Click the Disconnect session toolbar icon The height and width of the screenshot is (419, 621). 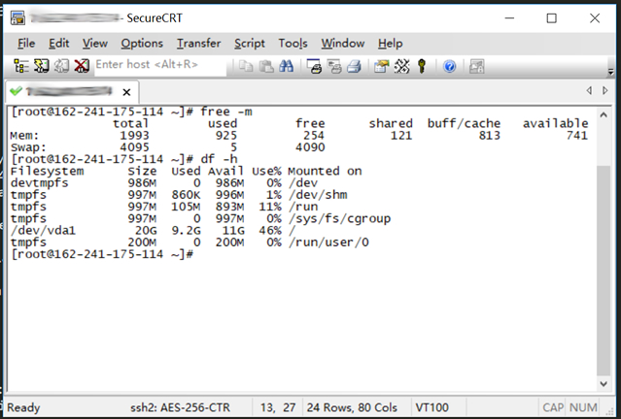tap(82, 66)
